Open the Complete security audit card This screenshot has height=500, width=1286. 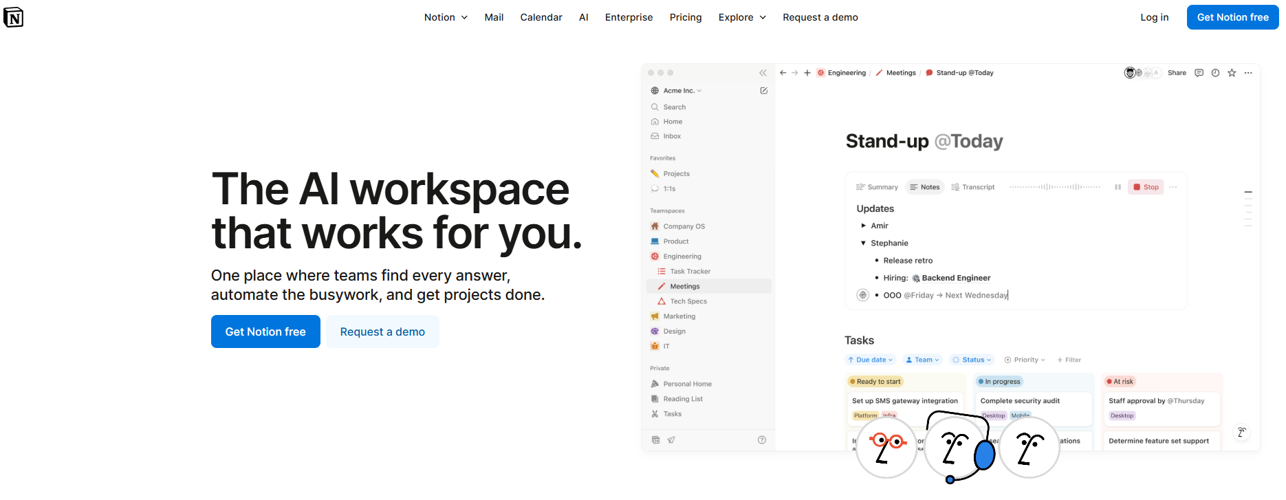click(x=1034, y=409)
